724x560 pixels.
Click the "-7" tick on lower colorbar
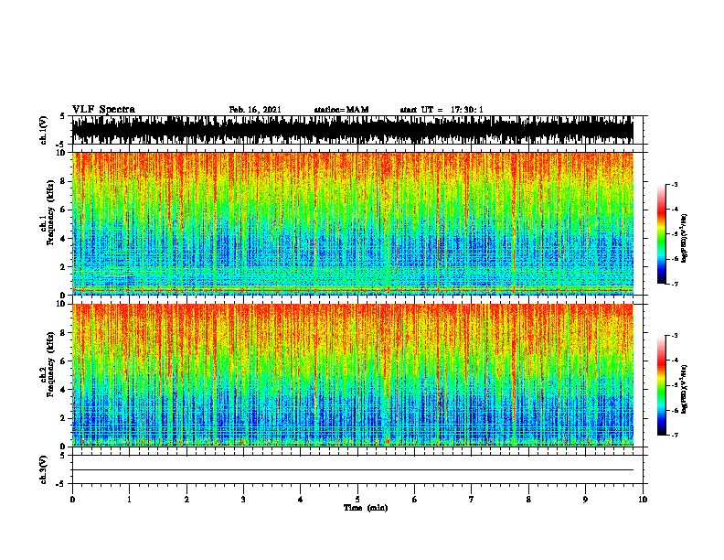click(675, 435)
